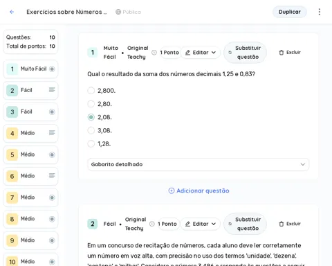The image size is (332, 266).
Task: Click the text-lines icon on sidebar item 6
Action: [52, 176]
